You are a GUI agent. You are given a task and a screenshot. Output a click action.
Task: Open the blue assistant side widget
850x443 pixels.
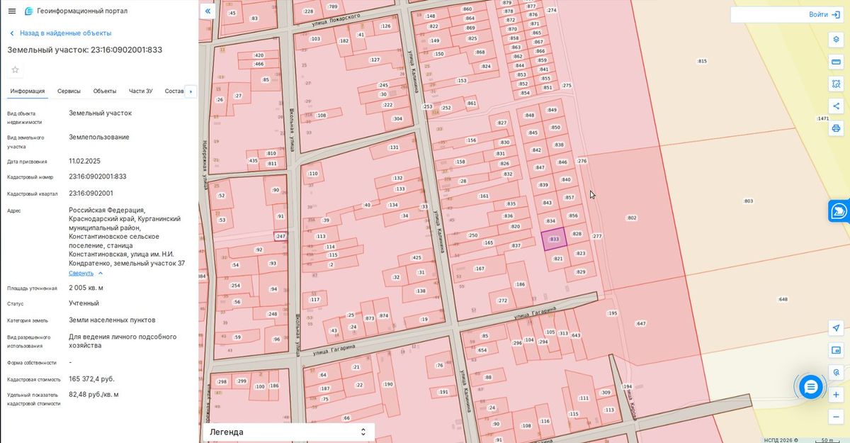coord(839,211)
